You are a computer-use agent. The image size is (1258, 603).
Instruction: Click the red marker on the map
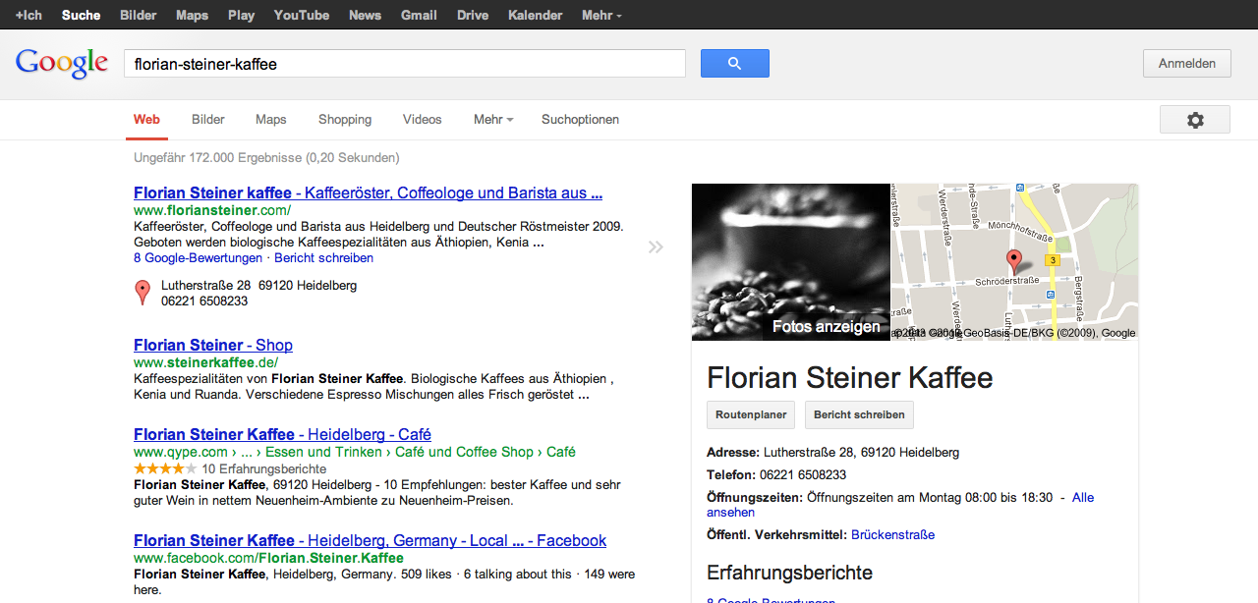[x=1014, y=261]
